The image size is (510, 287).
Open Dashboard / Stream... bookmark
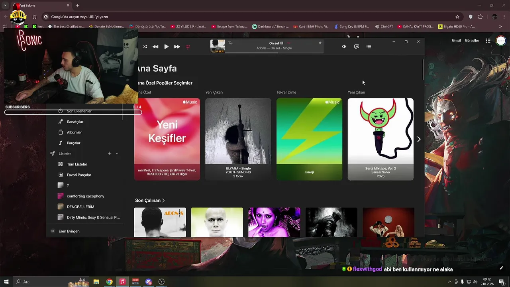tap(270, 27)
